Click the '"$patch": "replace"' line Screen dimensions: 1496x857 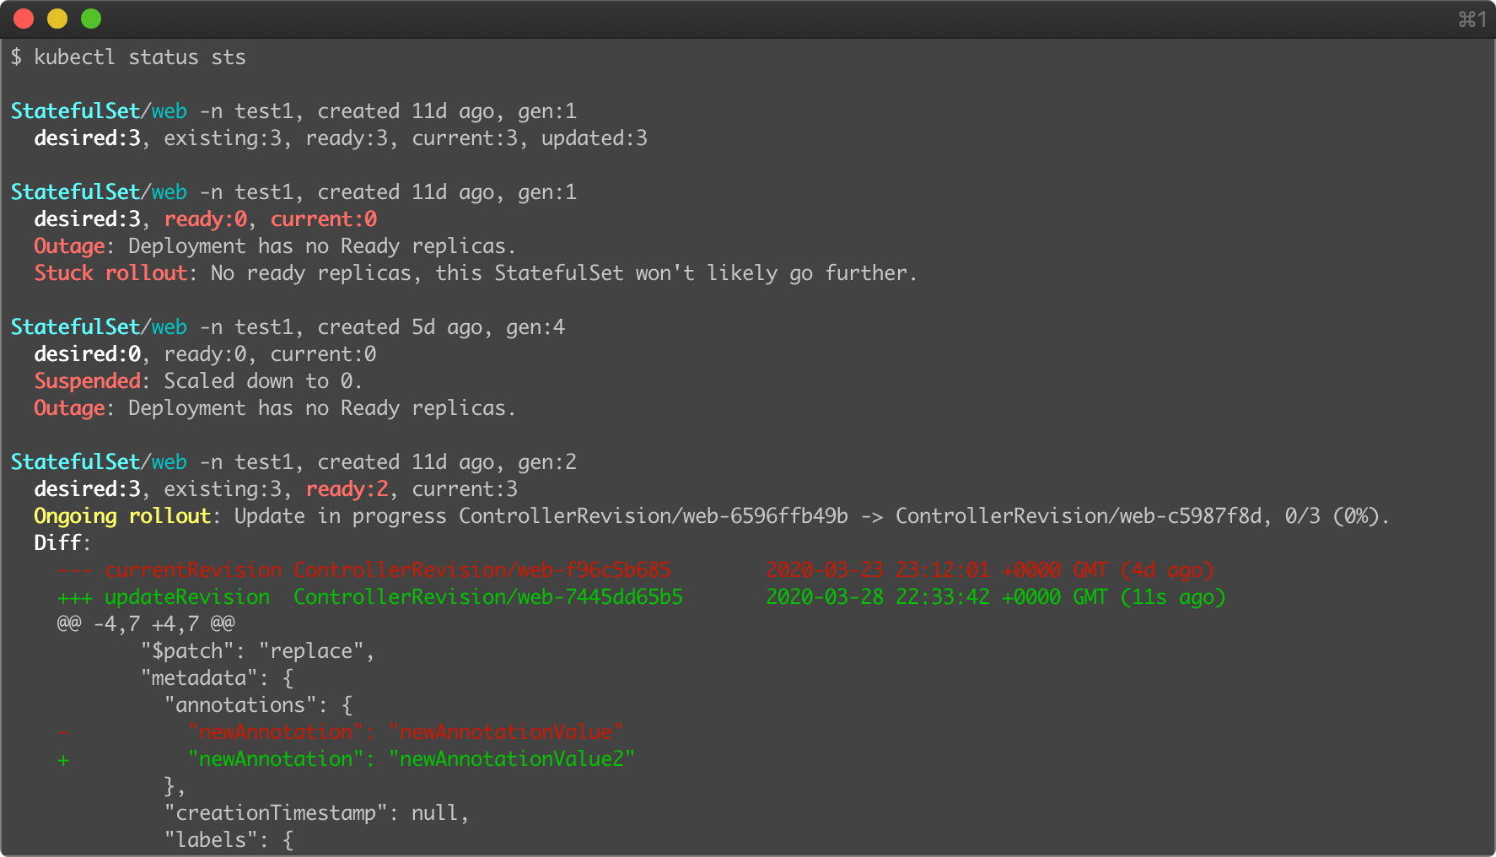click(258, 651)
